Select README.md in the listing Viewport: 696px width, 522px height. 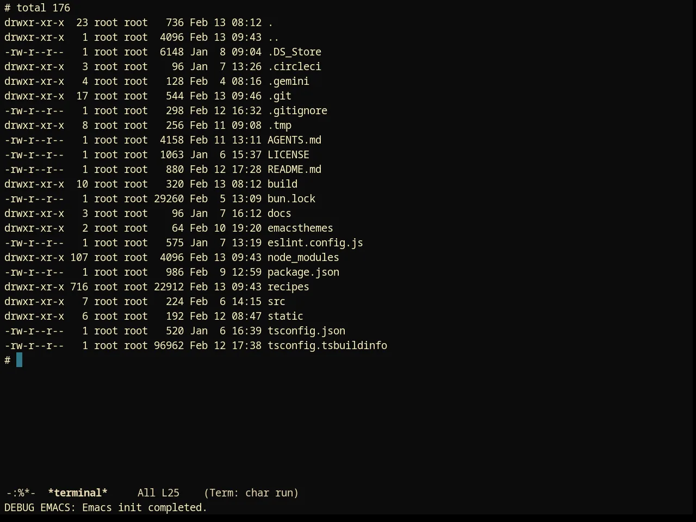[294, 169]
